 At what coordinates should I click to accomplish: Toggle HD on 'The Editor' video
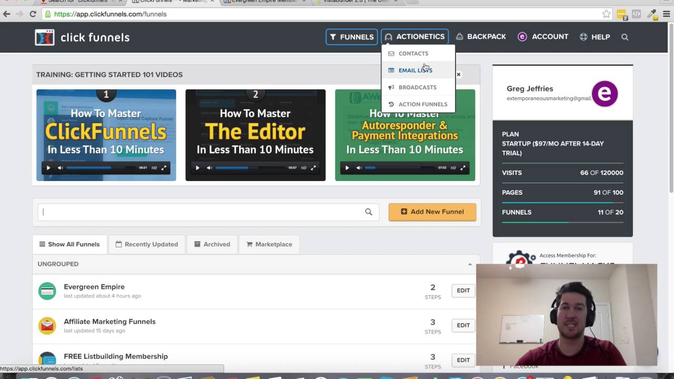click(x=303, y=168)
